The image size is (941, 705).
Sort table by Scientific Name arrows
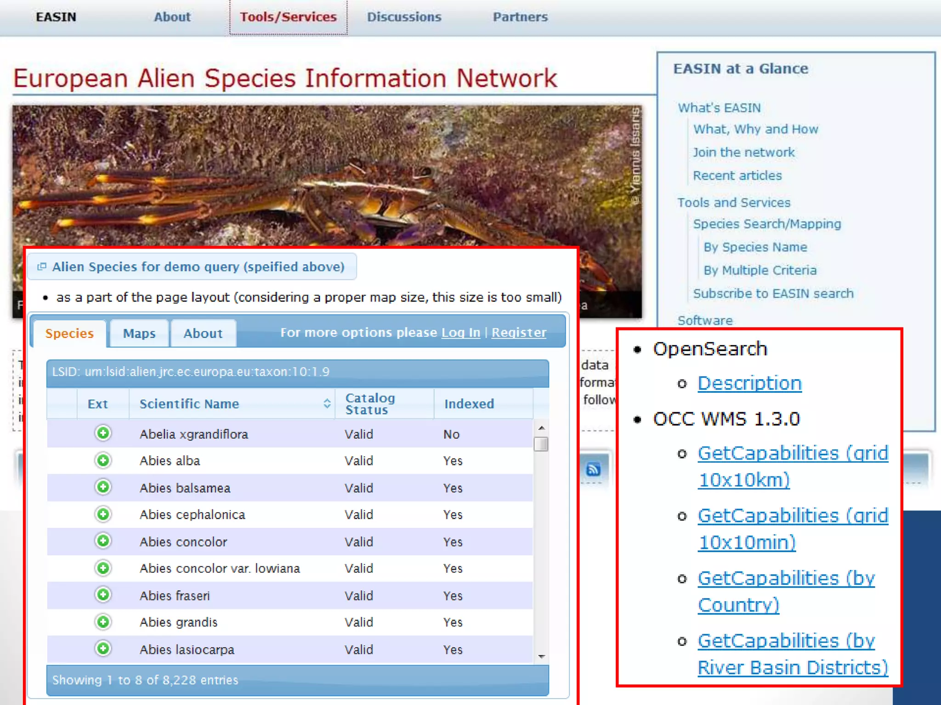[327, 403]
